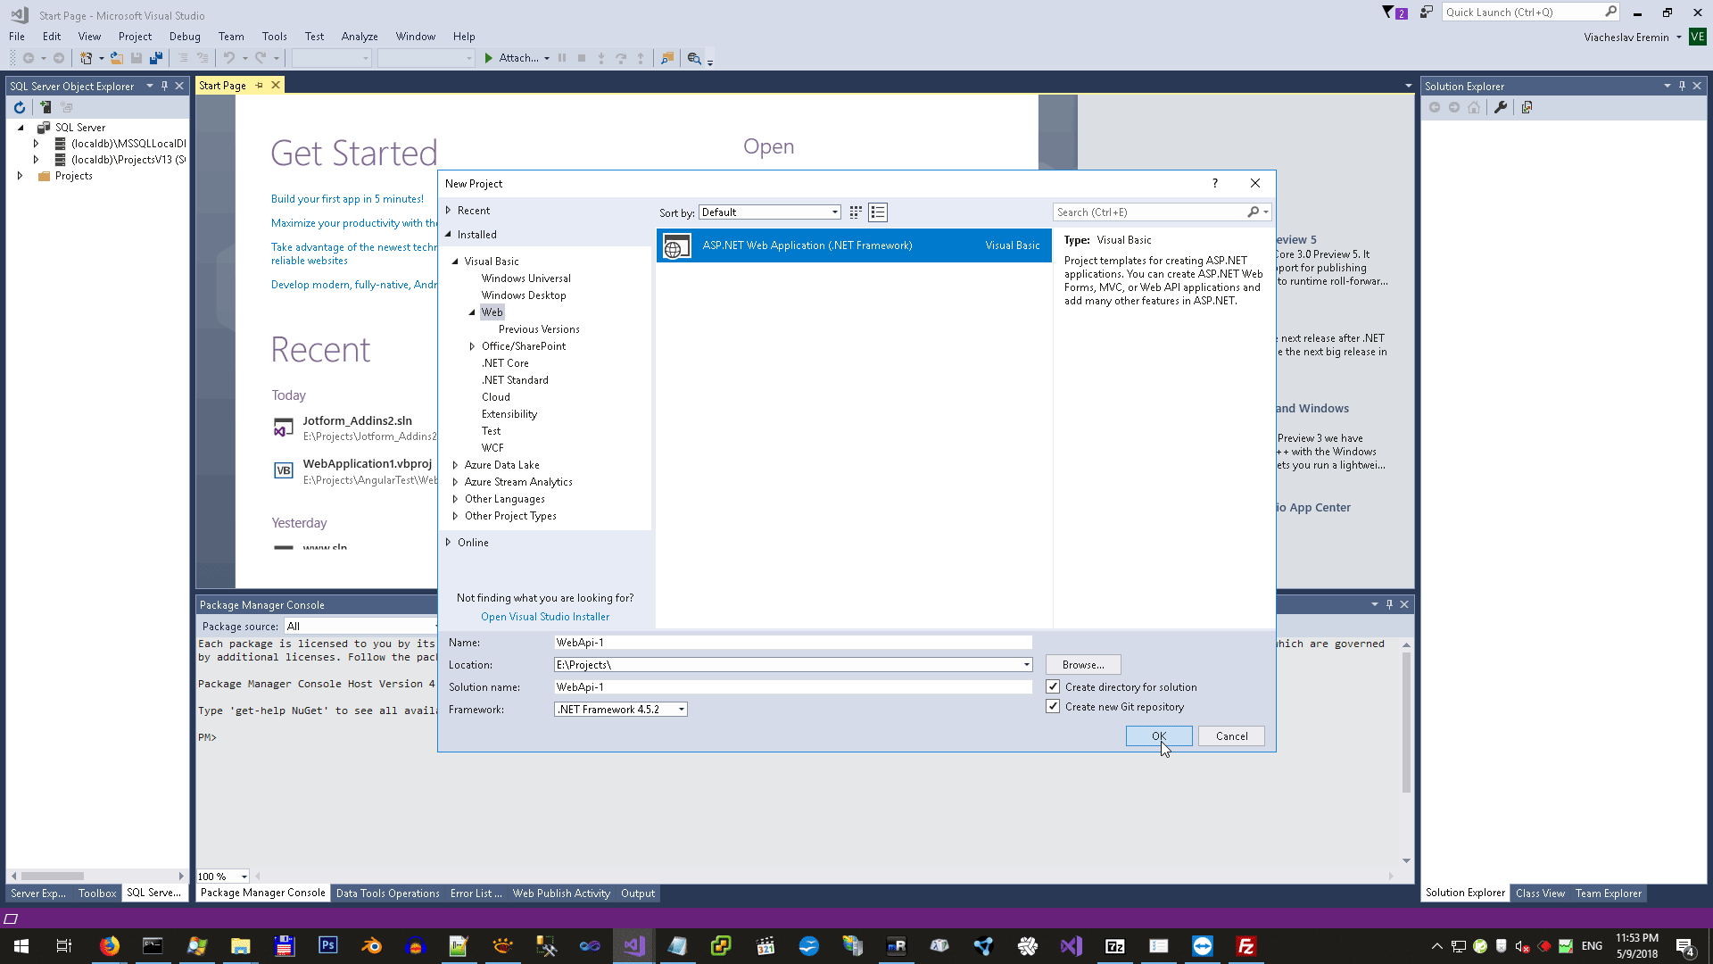Uncheck Create new Git repository
The height and width of the screenshot is (964, 1713).
[1053, 706]
